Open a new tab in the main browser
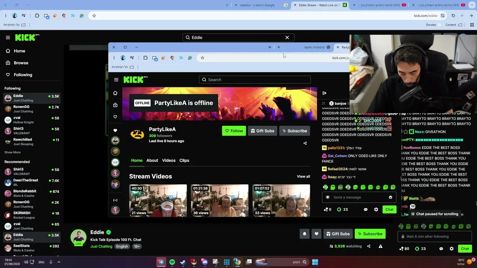Viewport: 477px width, 268px height. click(227, 5)
